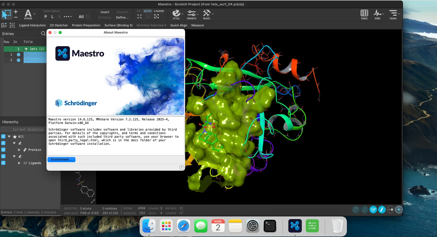The image size is (437, 237).
Task: Click the Invert selection button
Action: (x=105, y=12)
